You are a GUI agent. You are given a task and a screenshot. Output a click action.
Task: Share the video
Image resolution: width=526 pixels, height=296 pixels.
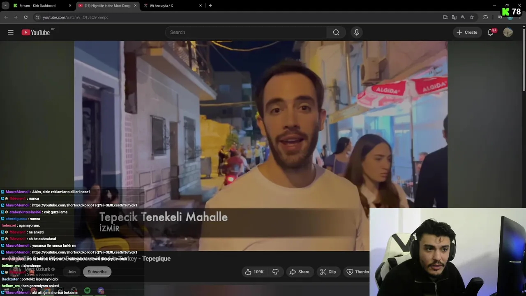299,272
